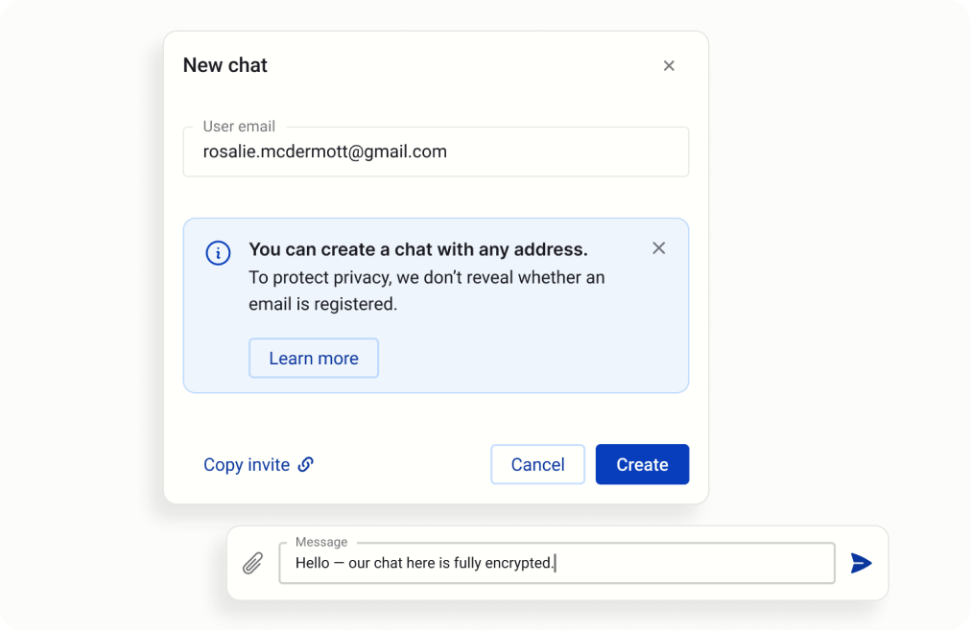Click the 'User email' floating label
Image resolution: width=970 pixels, height=630 pixels.
[239, 127]
